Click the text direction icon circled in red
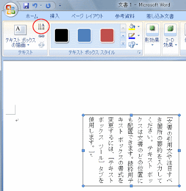186x191 pixels. [x=41, y=27]
